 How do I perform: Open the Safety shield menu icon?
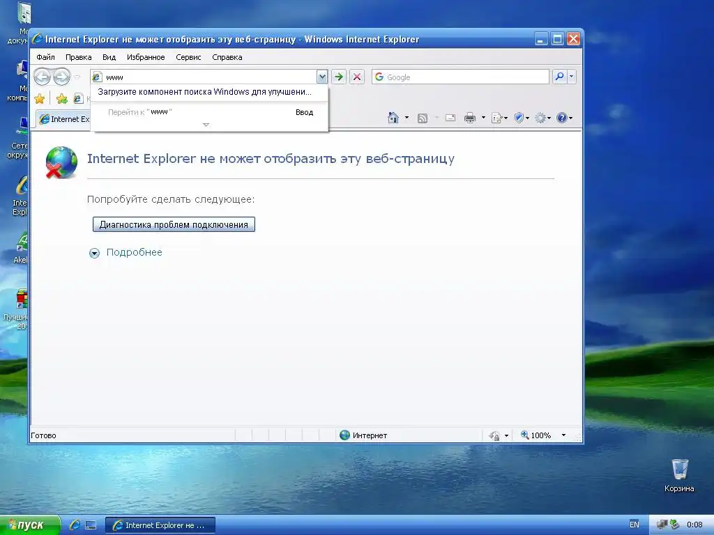pyautogui.click(x=521, y=118)
